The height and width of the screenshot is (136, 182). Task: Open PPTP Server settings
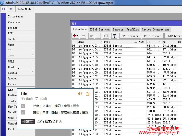pyautogui.click(x=152, y=36)
